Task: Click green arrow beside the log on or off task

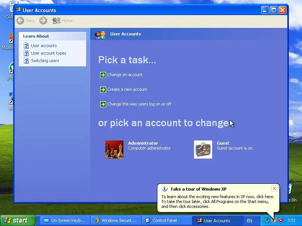Action: [x=103, y=104]
